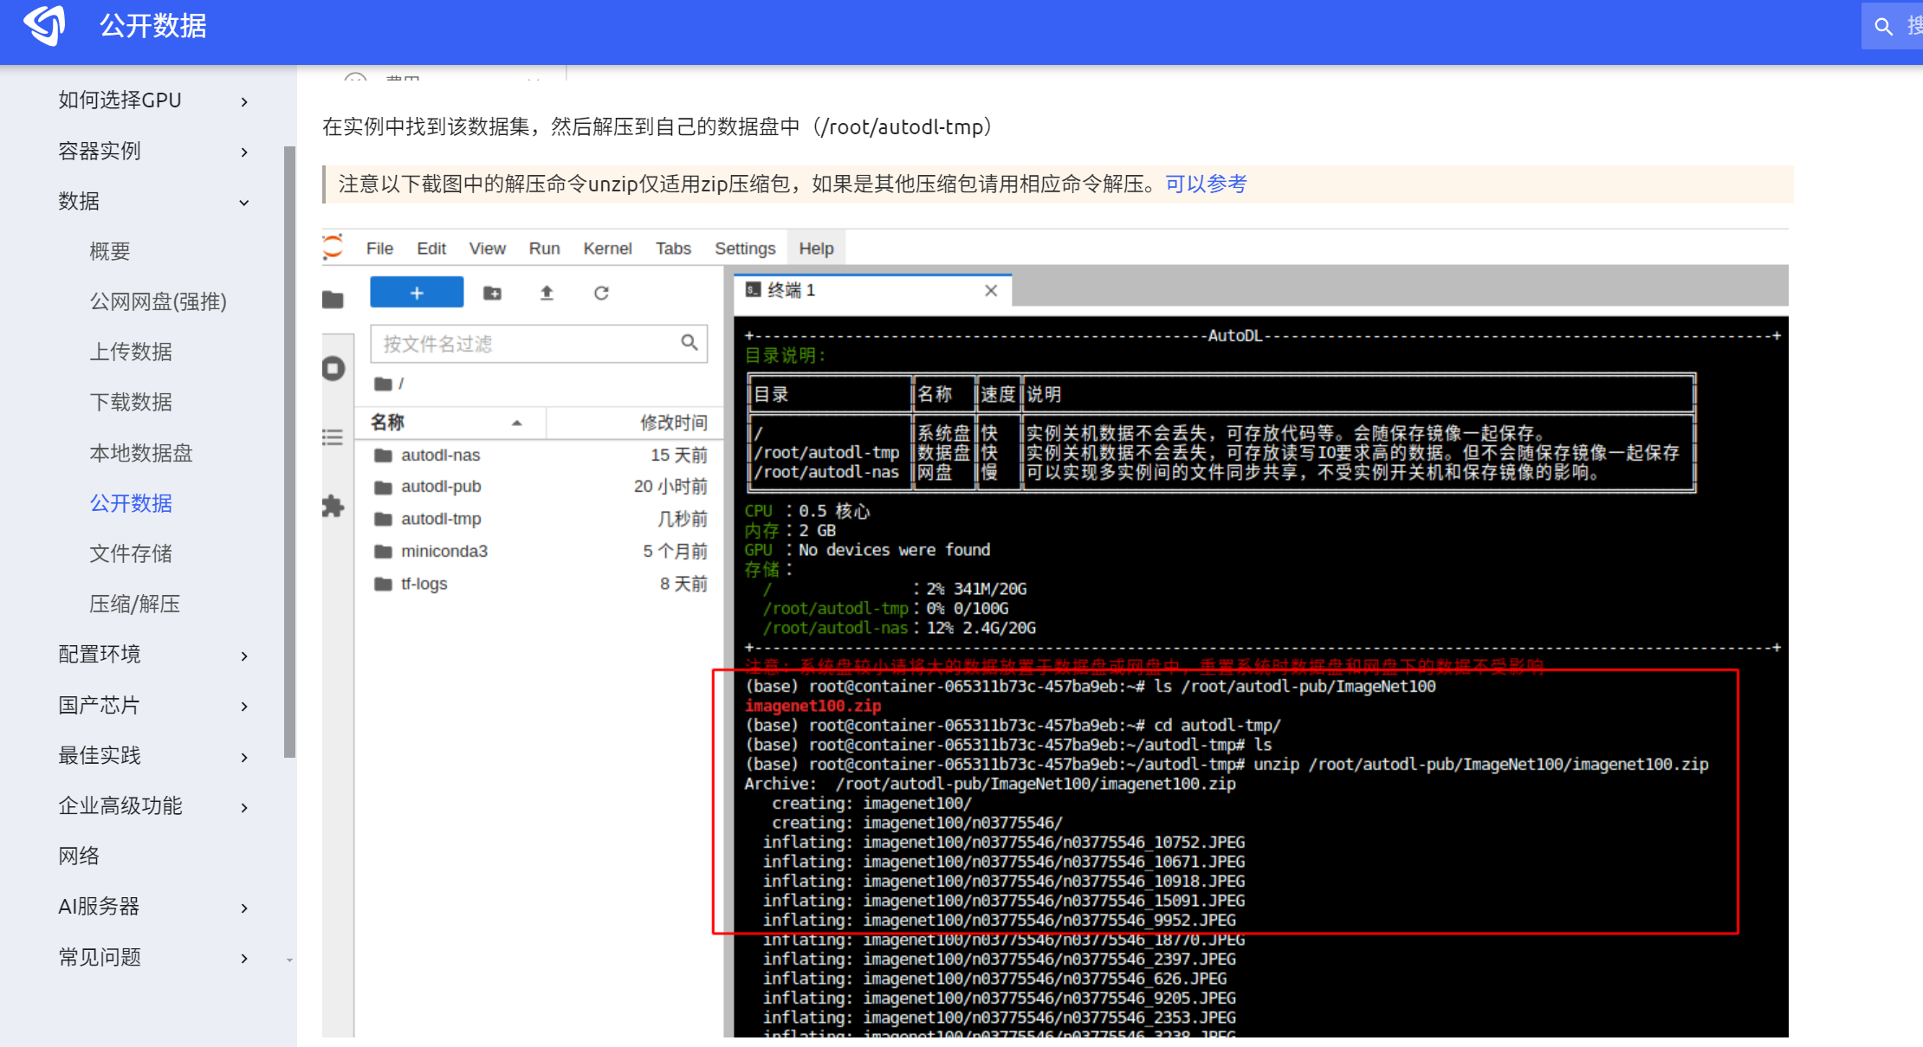The height and width of the screenshot is (1047, 1923).
Task: Open the running terminals and kernels panel
Action: point(333,367)
